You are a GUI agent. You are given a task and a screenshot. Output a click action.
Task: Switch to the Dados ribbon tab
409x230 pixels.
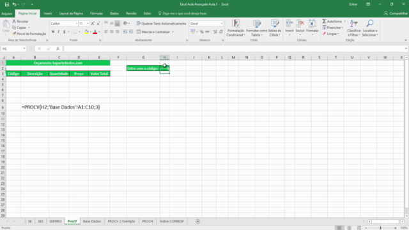tap(114, 13)
